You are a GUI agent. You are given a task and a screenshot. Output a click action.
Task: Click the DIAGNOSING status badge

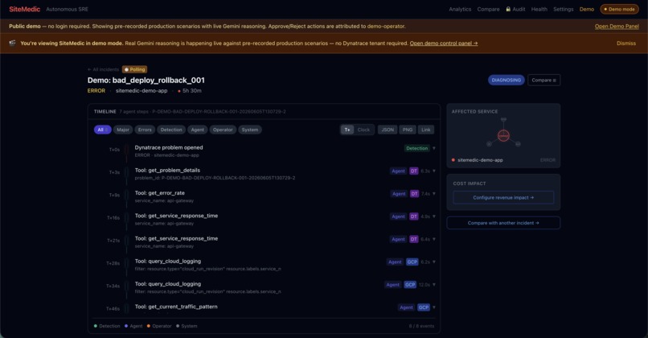[507, 80]
